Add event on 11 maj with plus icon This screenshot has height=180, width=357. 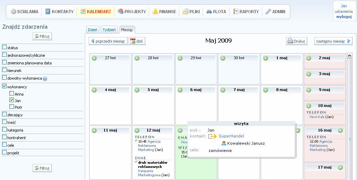[x=94, y=130]
